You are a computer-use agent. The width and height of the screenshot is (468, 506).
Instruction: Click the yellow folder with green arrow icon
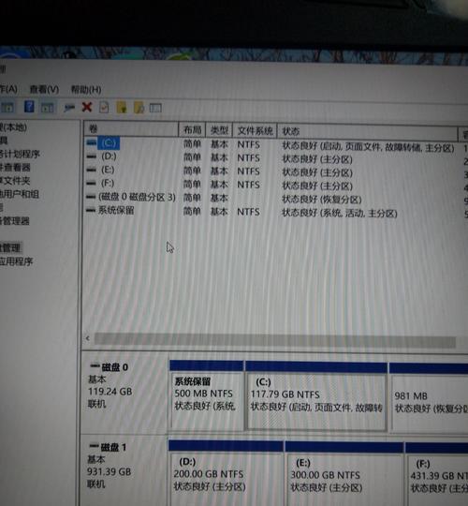[x=121, y=108]
